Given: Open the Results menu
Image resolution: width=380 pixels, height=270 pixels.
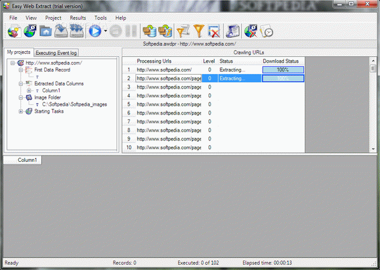Looking at the screenshot, I should tap(78, 18).
